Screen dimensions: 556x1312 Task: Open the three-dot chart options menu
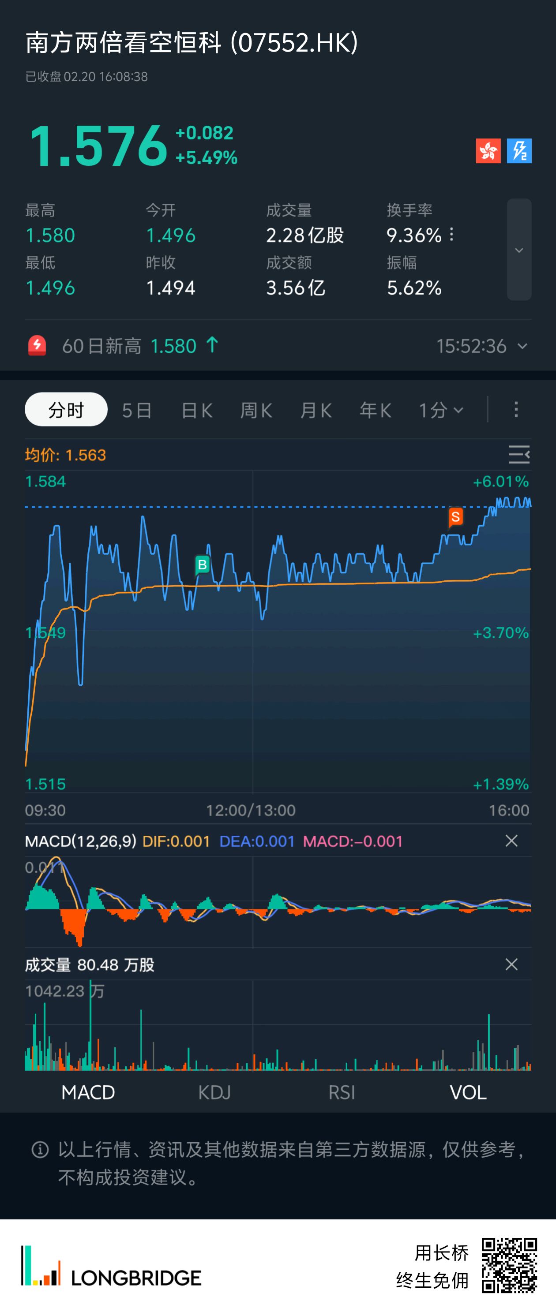(516, 410)
